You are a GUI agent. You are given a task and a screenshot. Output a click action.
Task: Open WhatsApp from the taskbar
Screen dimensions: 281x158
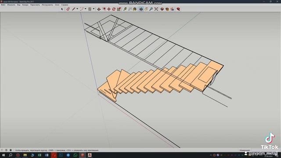75,155
